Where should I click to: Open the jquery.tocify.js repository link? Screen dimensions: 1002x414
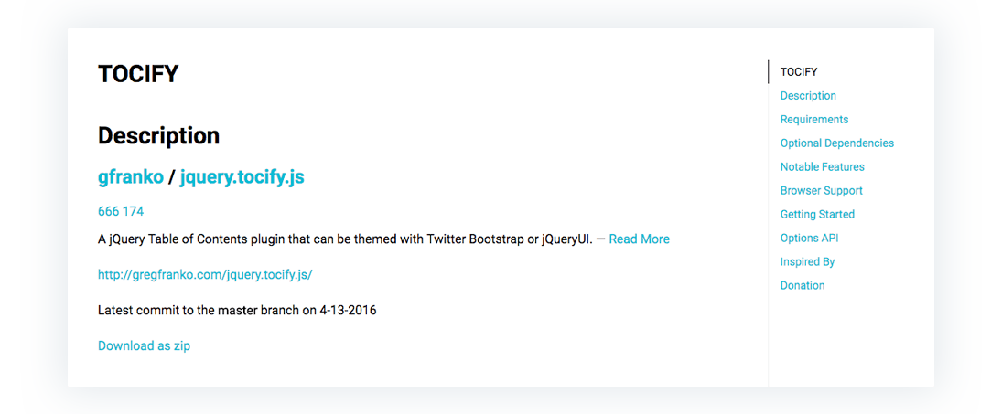click(x=242, y=177)
